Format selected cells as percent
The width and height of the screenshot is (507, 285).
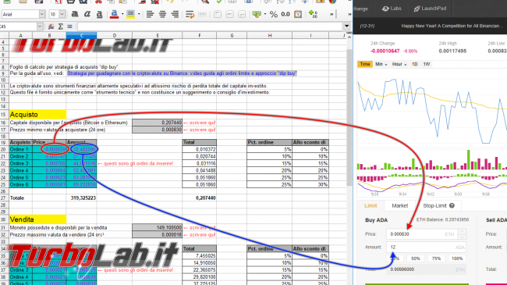(274, 14)
